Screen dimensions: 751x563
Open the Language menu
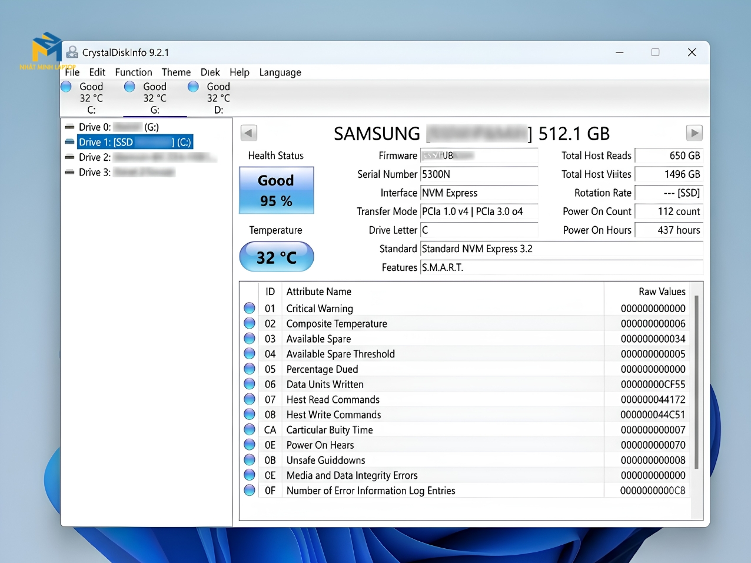pyautogui.click(x=280, y=72)
